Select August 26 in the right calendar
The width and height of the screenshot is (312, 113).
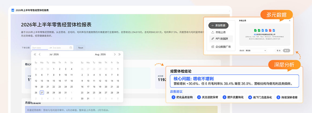[100, 93]
